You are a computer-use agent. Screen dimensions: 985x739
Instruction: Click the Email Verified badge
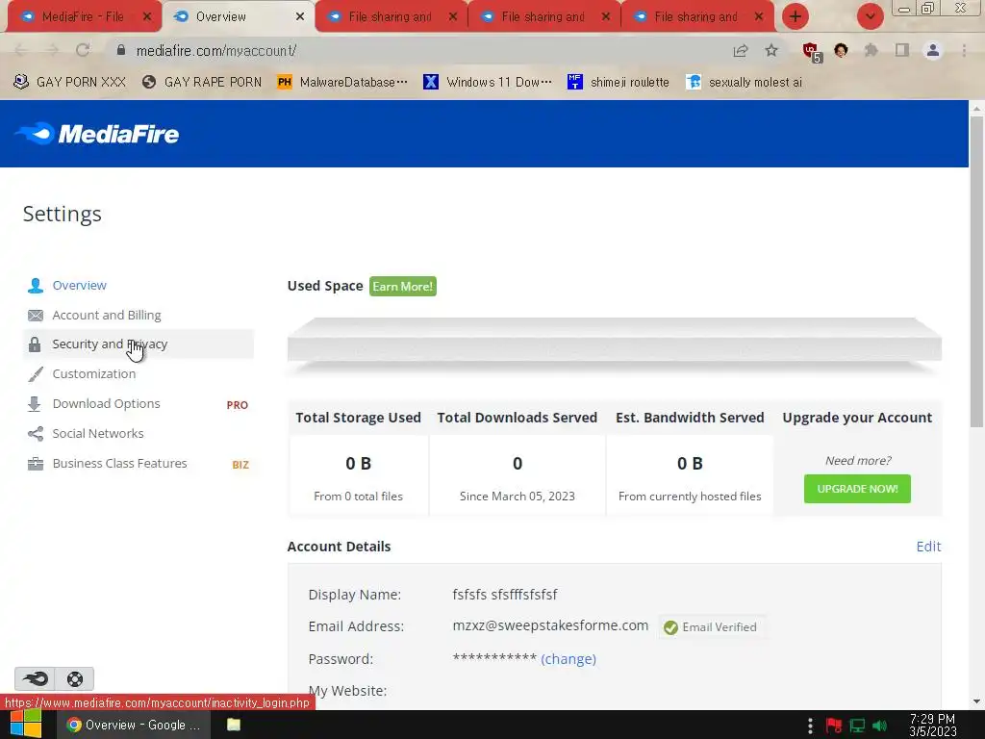click(x=712, y=627)
